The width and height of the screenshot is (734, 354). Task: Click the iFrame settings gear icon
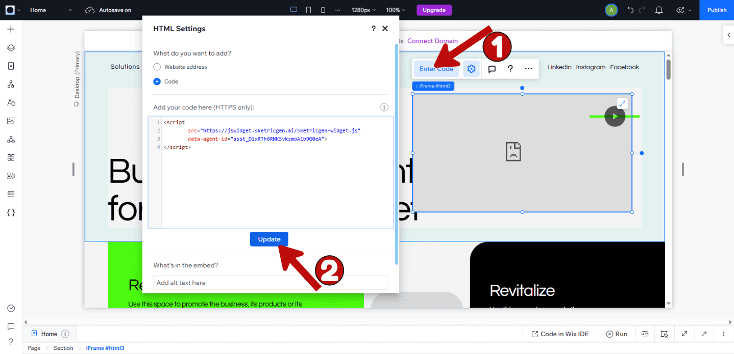tap(471, 69)
